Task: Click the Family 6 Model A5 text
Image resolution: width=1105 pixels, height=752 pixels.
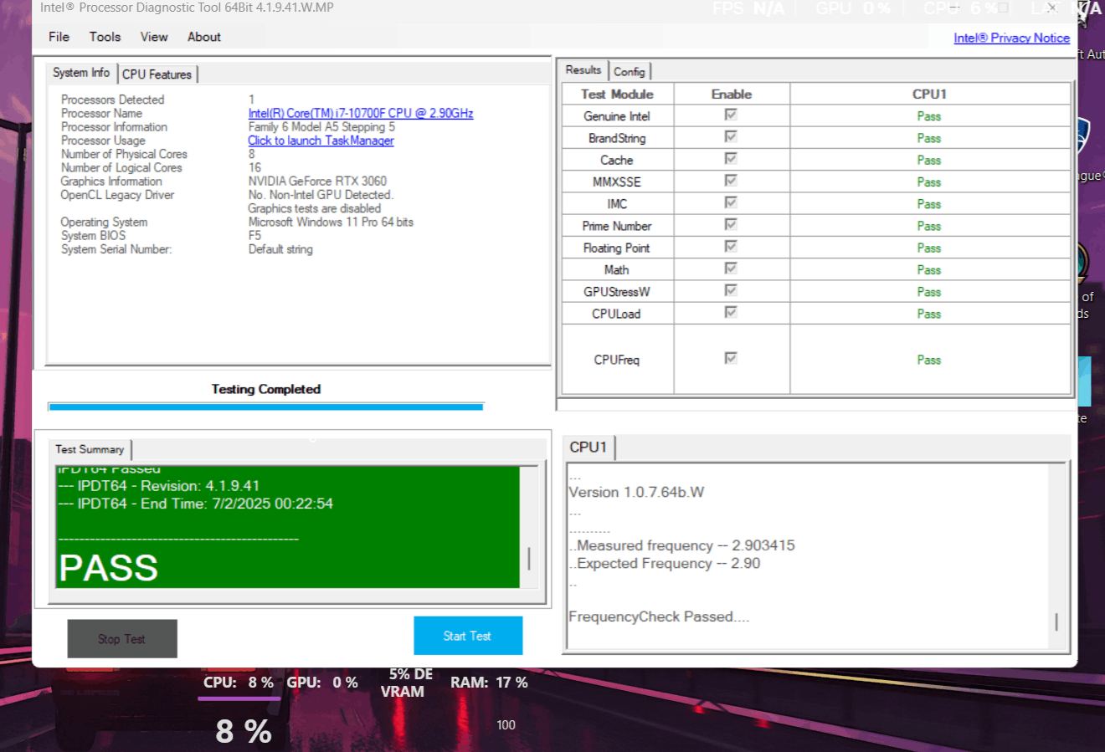Action: pos(321,127)
